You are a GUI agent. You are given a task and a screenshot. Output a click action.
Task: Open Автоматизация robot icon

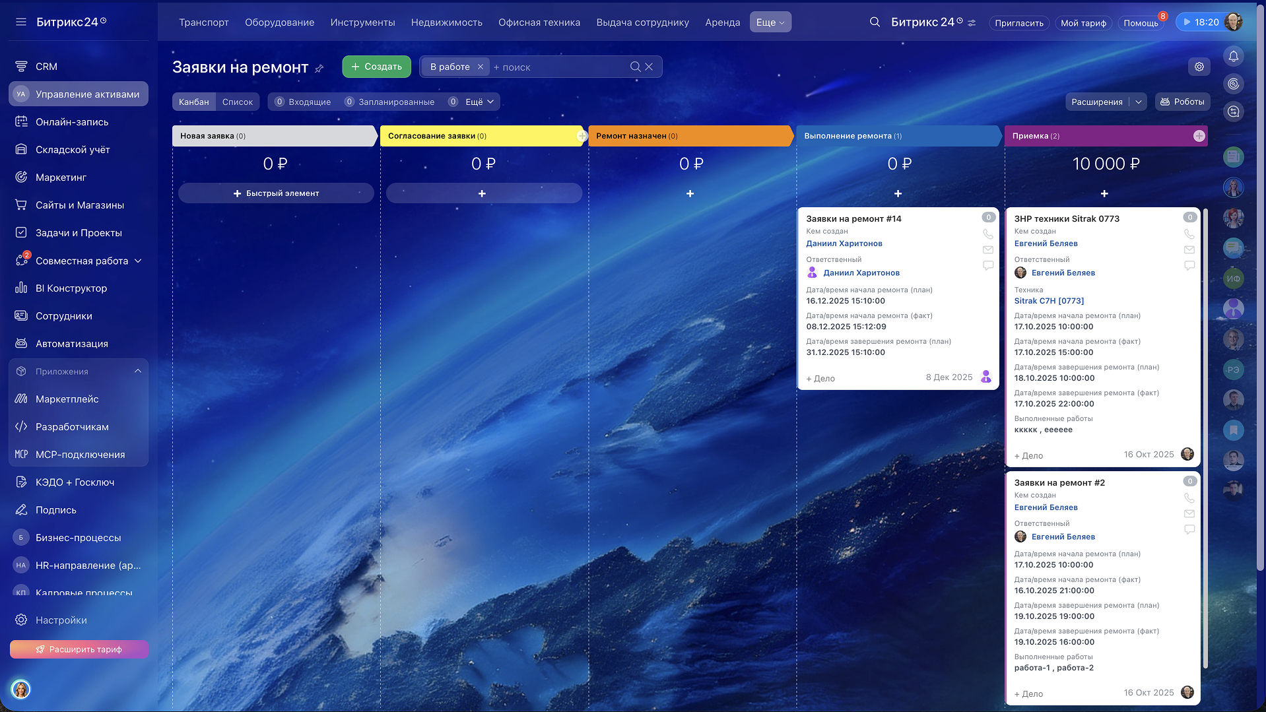click(21, 344)
